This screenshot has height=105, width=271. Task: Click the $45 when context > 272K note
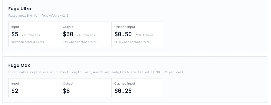click(80, 42)
